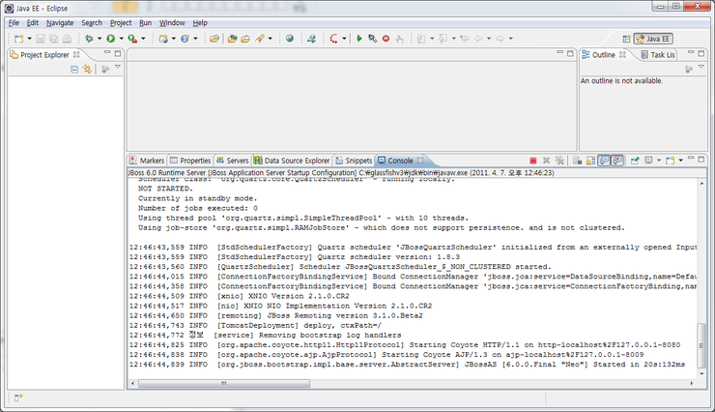Click the red Terminate square in Console
The height and width of the screenshot is (412, 715).
click(x=533, y=161)
